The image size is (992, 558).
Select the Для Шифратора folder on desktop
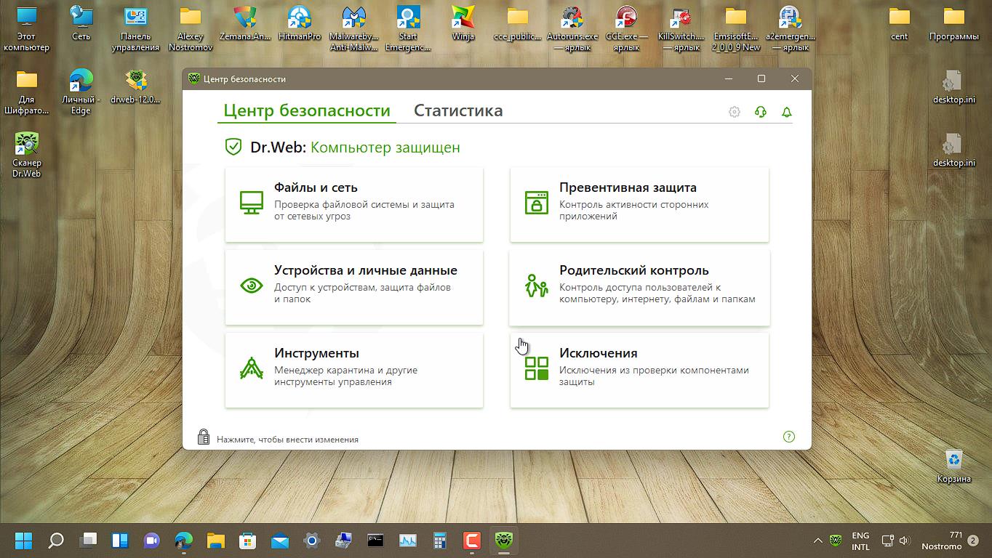click(x=27, y=92)
